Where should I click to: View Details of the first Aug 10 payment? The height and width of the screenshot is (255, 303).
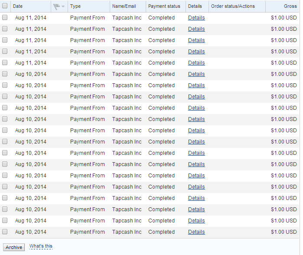(196, 74)
